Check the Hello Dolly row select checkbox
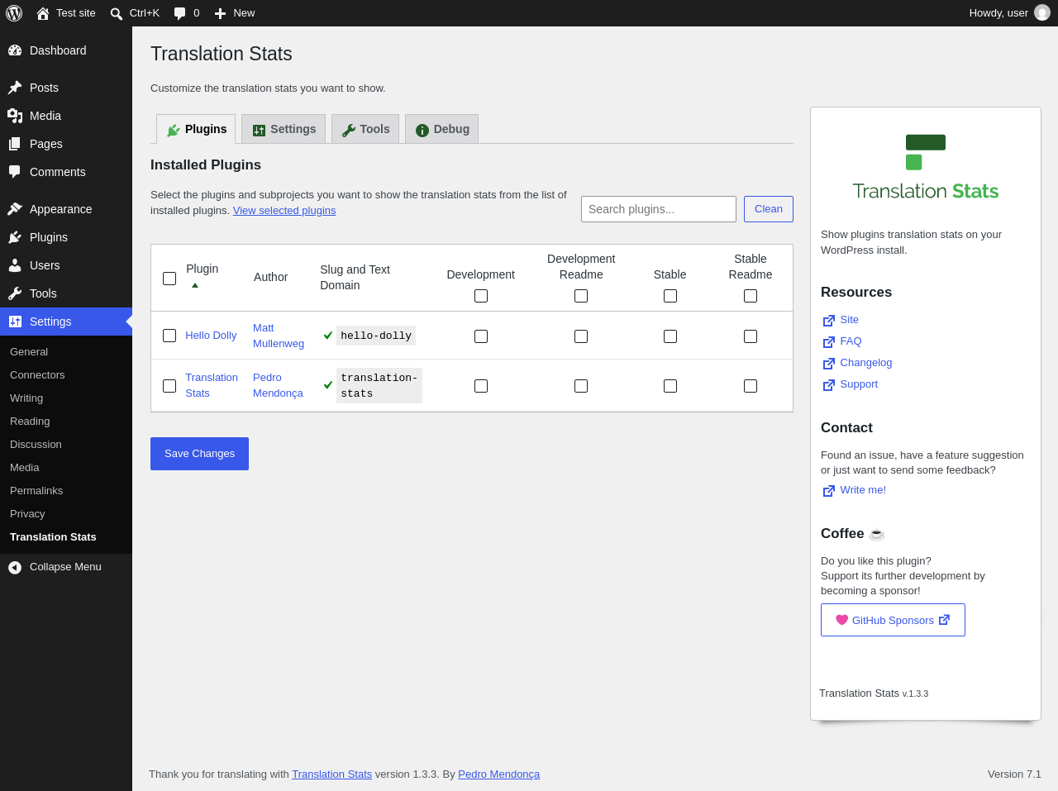The image size is (1058, 791). coord(169,336)
